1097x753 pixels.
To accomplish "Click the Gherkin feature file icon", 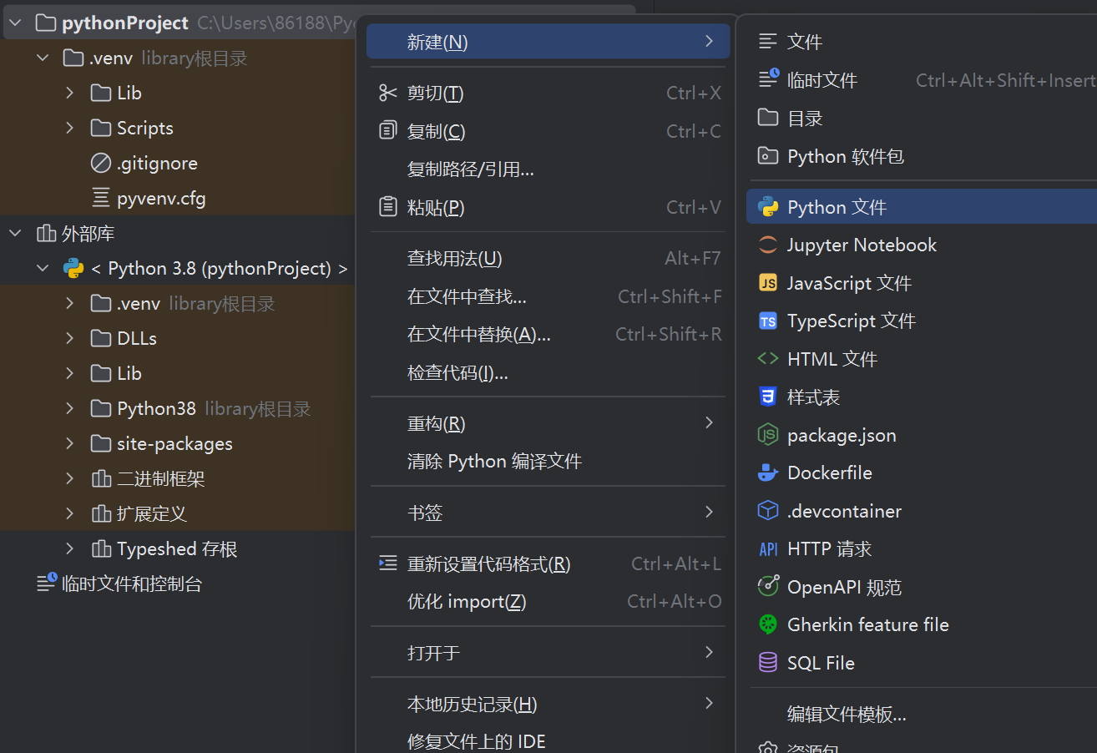I will [768, 624].
